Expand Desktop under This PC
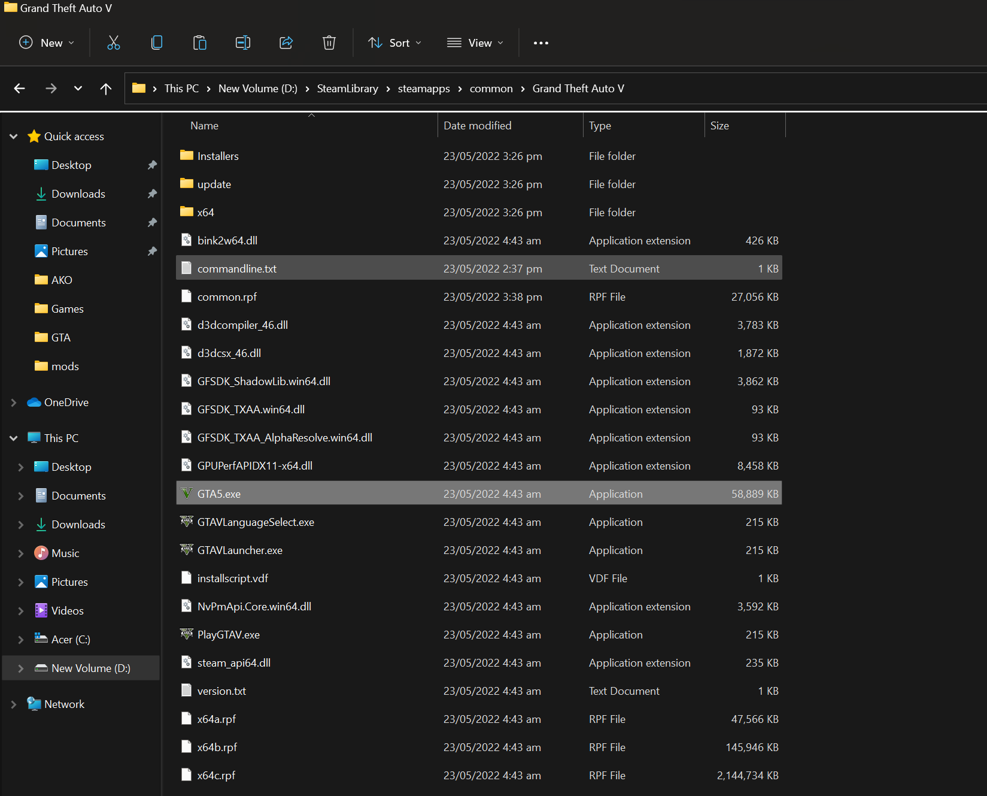The width and height of the screenshot is (987, 796). [21, 467]
